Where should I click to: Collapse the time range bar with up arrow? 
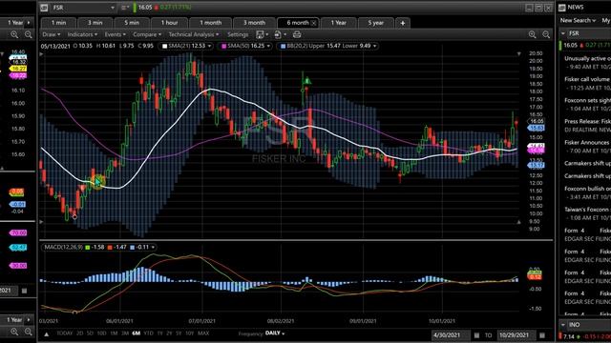click(x=47, y=333)
